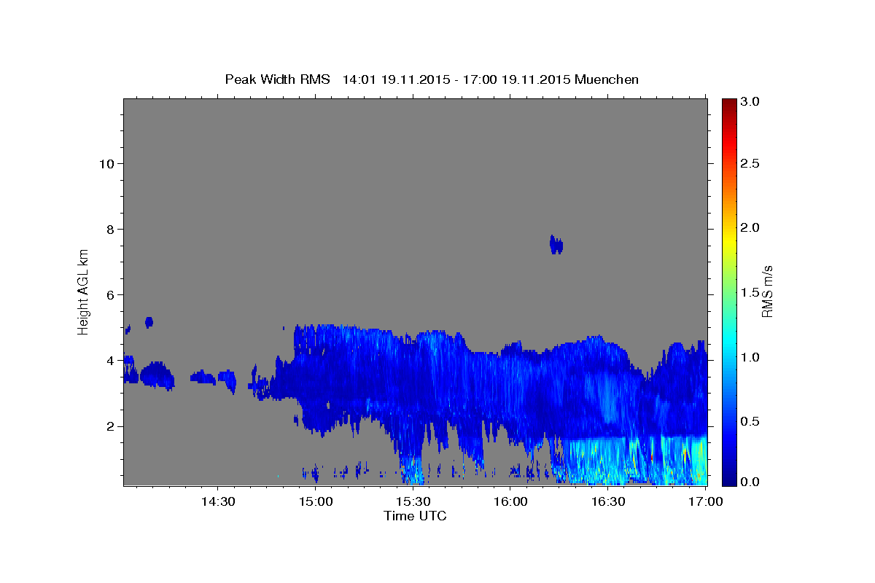875x583 pixels.
Task: Click the 'RMS m/s' colorbar label
Action: pos(766,291)
